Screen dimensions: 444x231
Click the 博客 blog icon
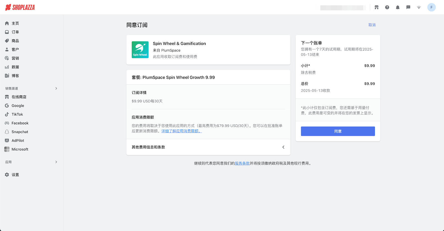click(x=7, y=76)
